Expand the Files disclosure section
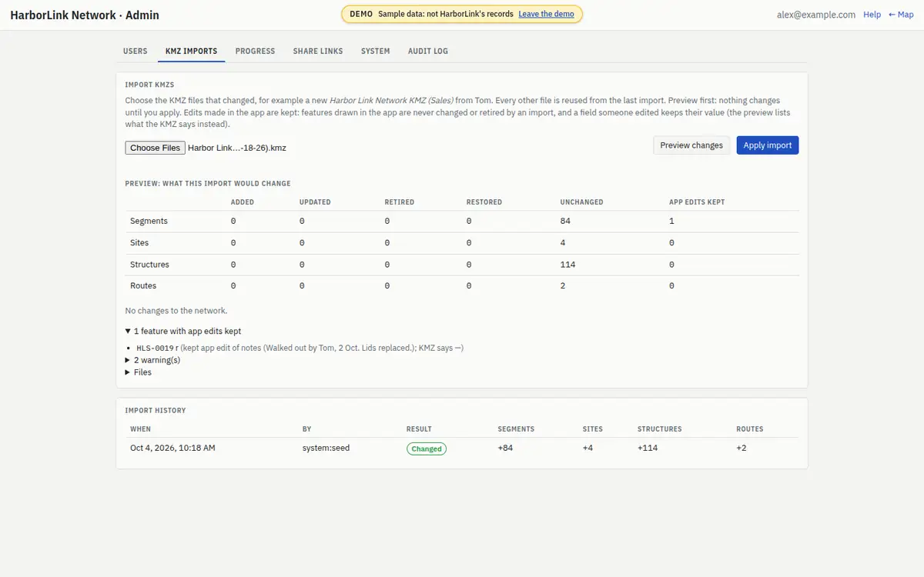Image resolution: width=924 pixels, height=577 pixels. tap(139, 372)
